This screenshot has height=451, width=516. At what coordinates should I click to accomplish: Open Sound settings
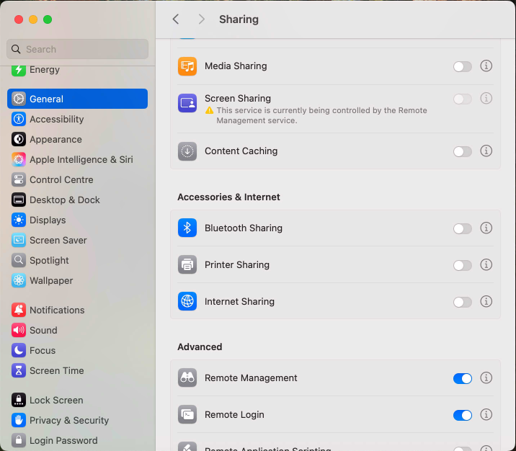coord(77,330)
